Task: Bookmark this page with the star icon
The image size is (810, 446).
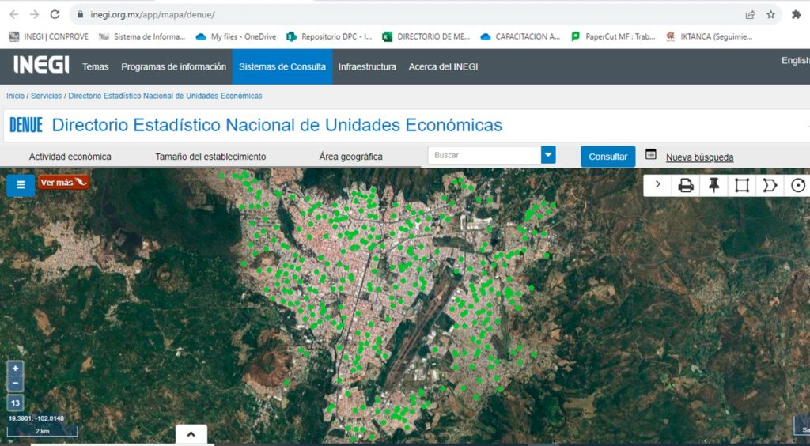Action: 770,14
